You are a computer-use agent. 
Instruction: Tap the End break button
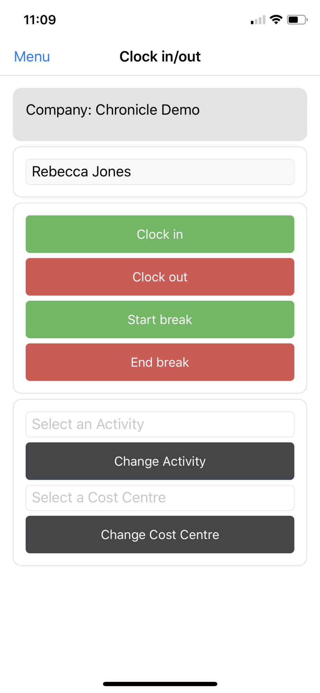click(x=160, y=362)
